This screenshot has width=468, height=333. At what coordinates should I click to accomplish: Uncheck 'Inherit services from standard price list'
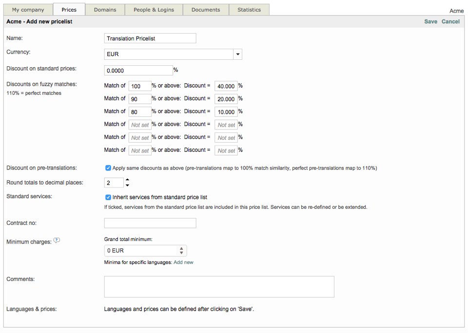click(x=108, y=197)
